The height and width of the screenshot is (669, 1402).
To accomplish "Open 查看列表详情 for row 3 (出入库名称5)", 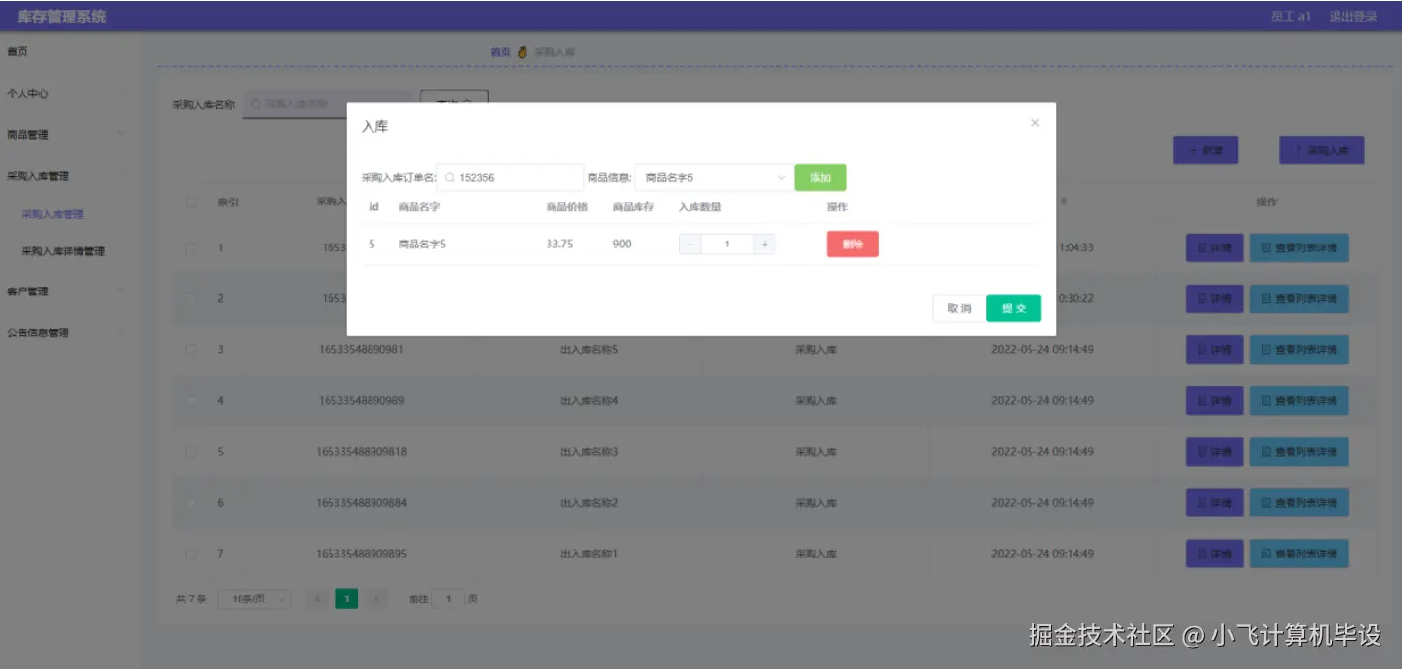I will [1299, 350].
